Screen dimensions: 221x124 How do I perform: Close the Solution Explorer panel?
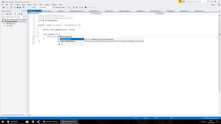tap(25, 11)
